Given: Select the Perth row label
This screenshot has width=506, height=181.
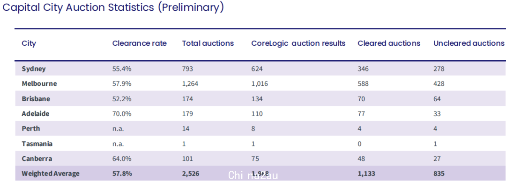Looking at the screenshot, I should pyautogui.click(x=31, y=129).
